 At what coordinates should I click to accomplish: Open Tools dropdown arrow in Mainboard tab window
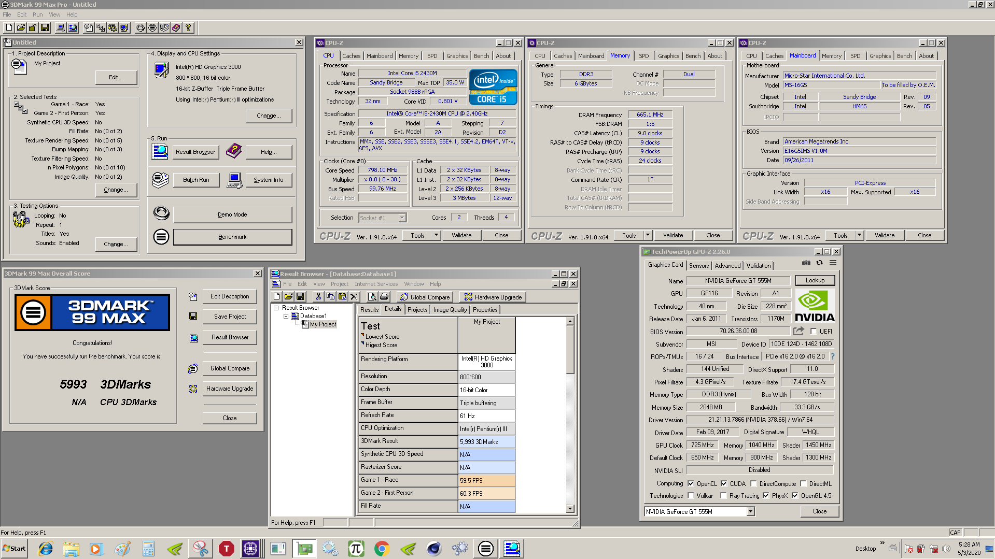[859, 235]
